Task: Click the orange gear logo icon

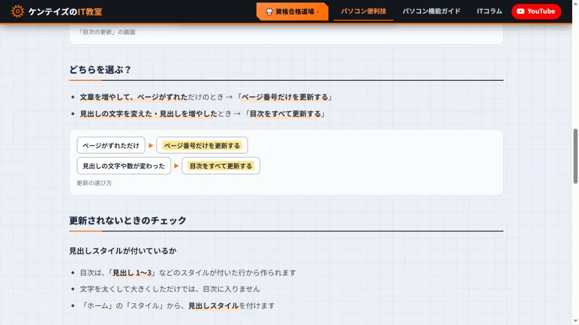Action: point(17,12)
